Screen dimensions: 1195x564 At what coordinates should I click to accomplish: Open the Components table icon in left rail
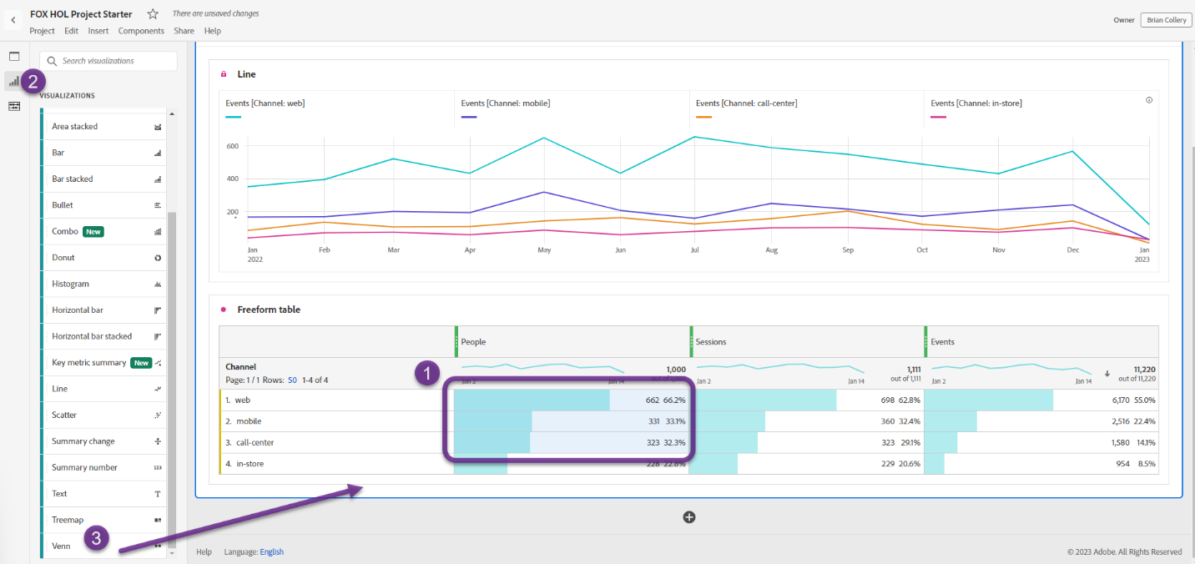[14, 106]
